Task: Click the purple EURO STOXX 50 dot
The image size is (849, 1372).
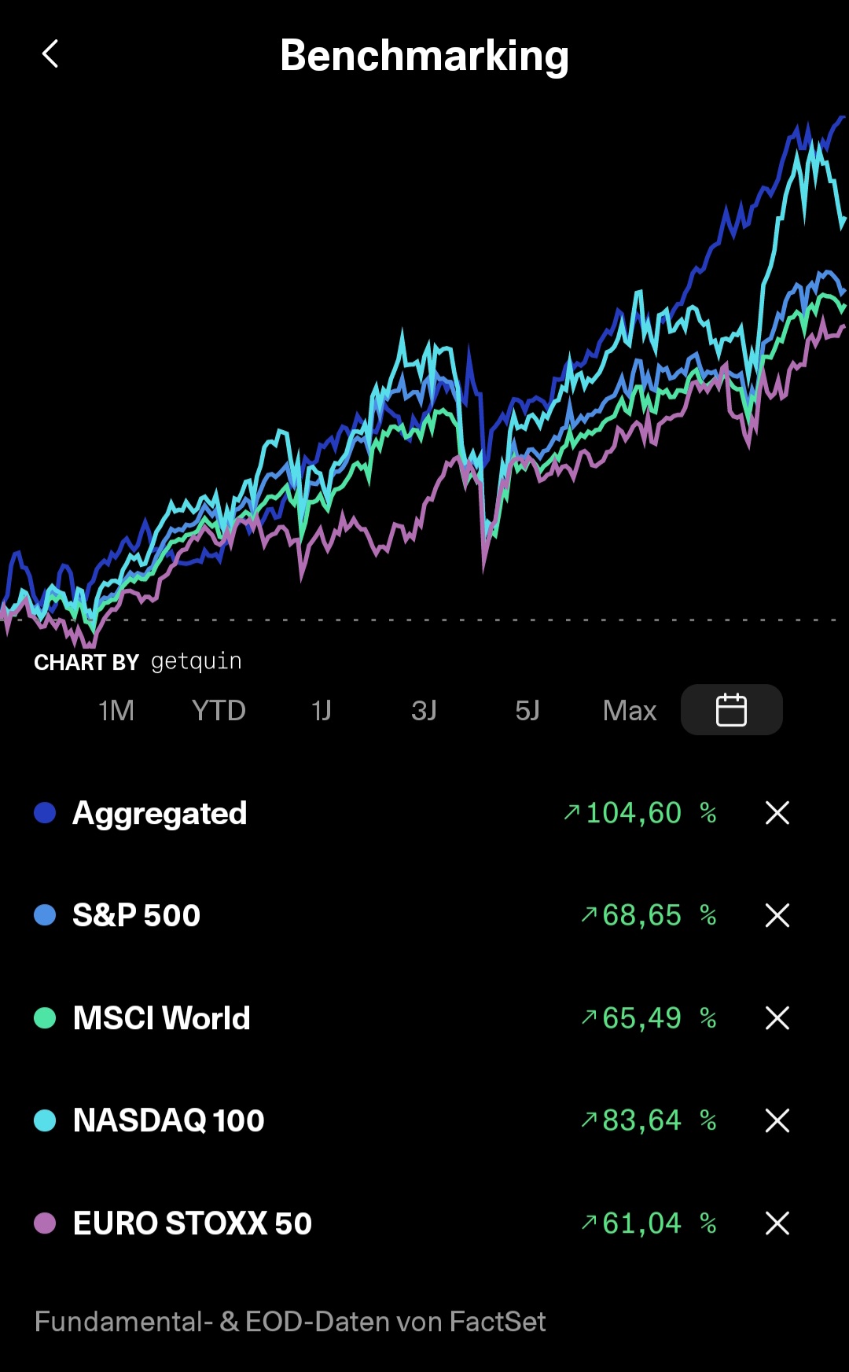Action: point(45,1223)
